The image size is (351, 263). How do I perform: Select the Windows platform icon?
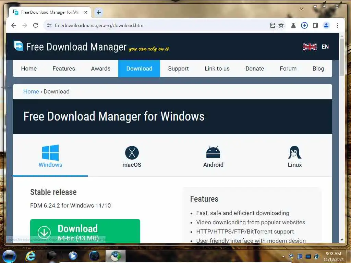point(50,152)
